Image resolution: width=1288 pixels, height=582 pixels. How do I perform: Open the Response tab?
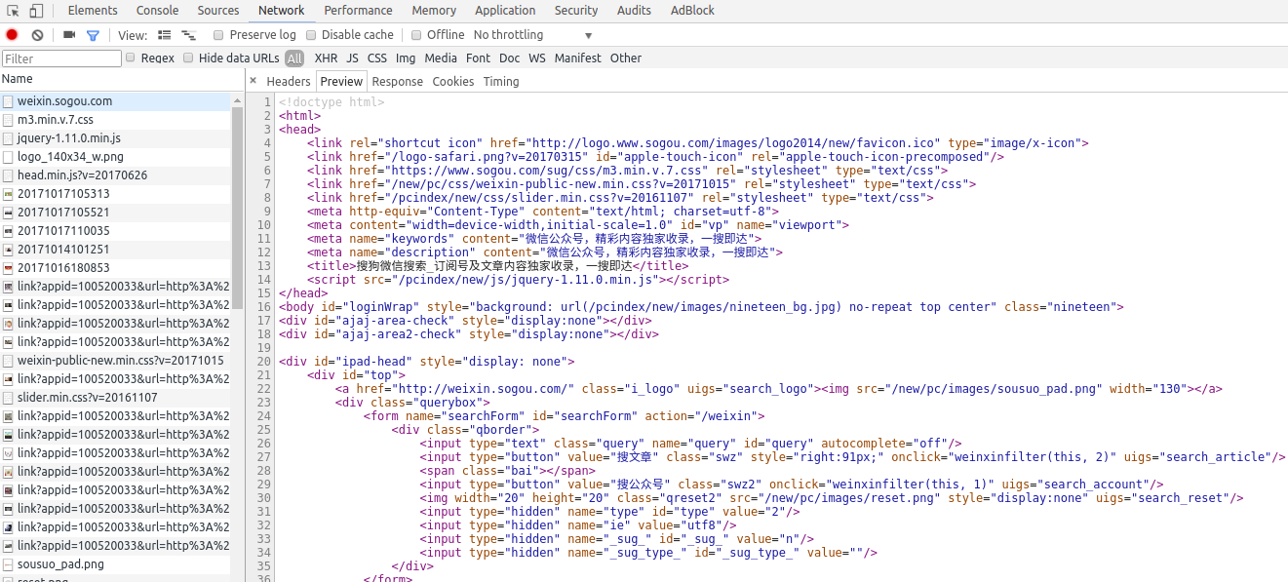tap(397, 82)
